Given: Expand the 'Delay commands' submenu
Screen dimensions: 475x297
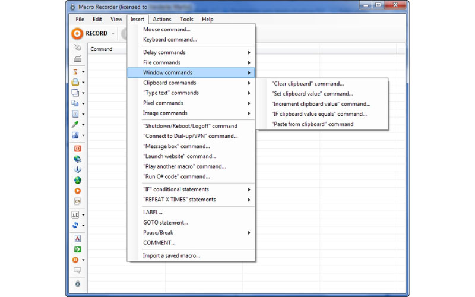Looking at the screenshot, I should click(191, 52).
